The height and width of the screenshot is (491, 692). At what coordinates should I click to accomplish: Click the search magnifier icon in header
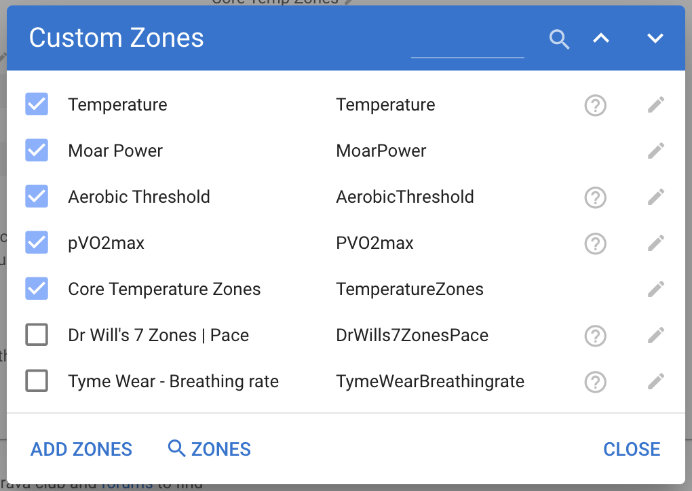[559, 39]
